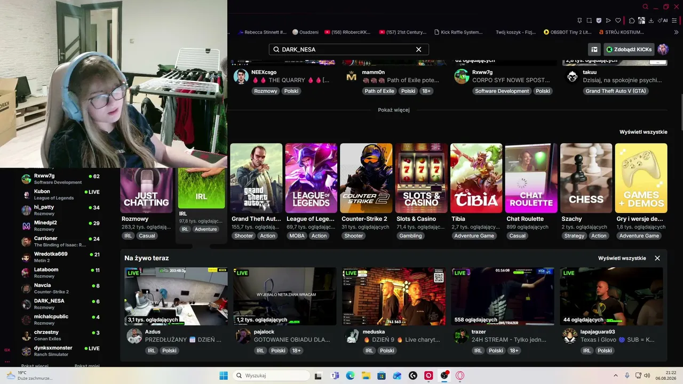Open Microsoft Store from the taskbar
The image size is (683, 384).
point(382,375)
